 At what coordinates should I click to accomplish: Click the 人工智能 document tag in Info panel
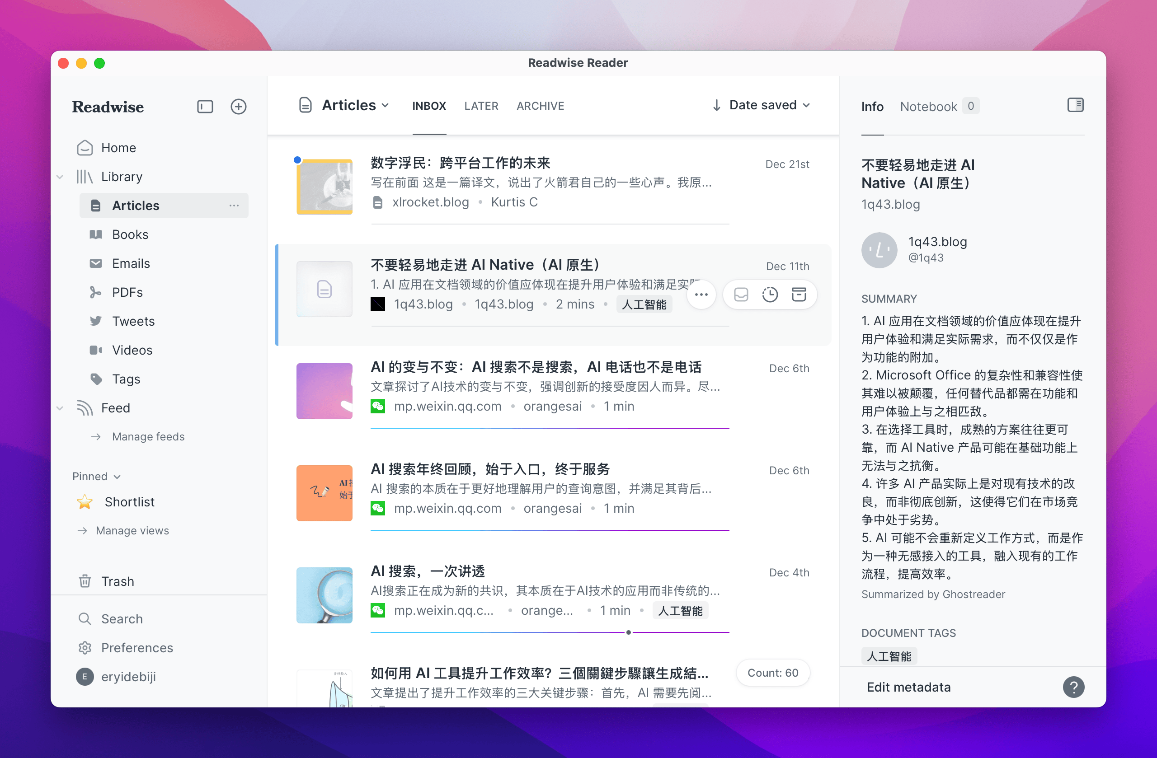point(889,656)
